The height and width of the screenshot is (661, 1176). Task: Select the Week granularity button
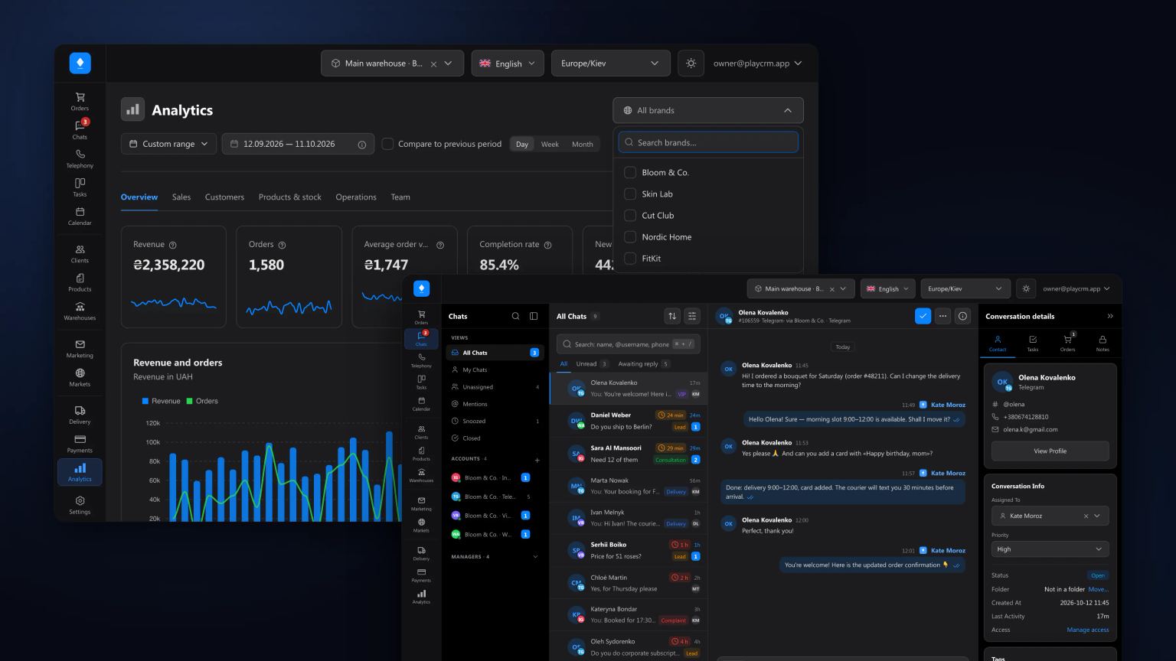pos(550,145)
